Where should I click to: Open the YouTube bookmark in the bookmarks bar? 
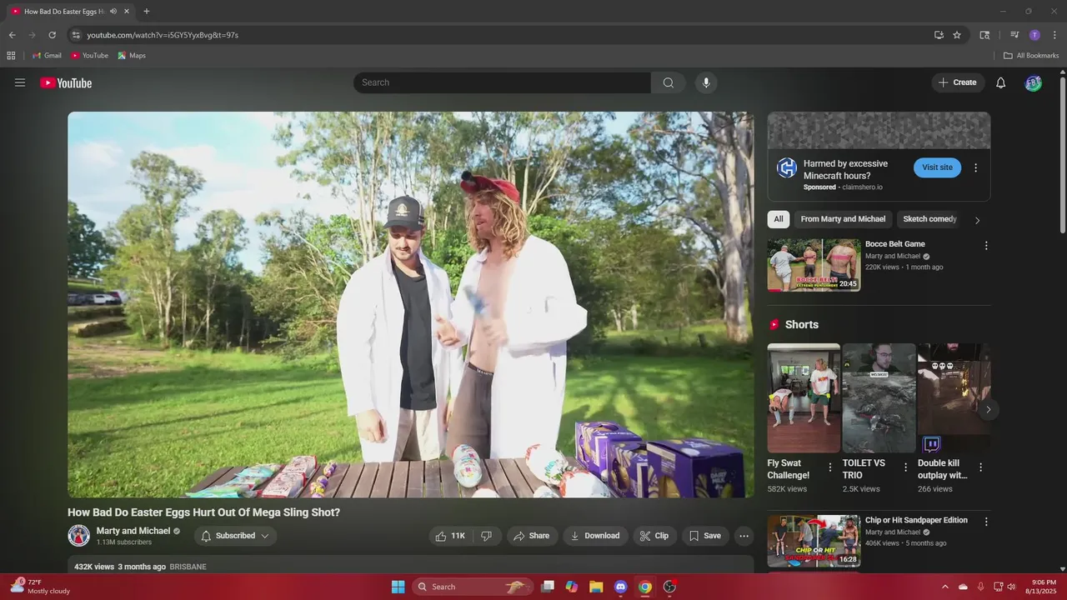coord(89,55)
